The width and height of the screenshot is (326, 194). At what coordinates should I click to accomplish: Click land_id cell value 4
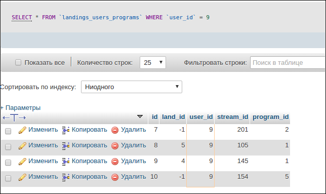(x=183, y=161)
